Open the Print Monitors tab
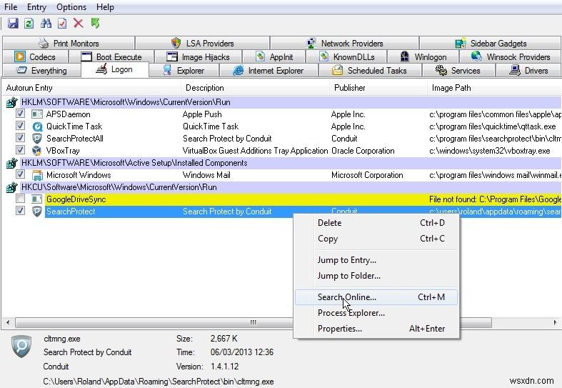The width and height of the screenshot is (562, 388). tap(69, 44)
